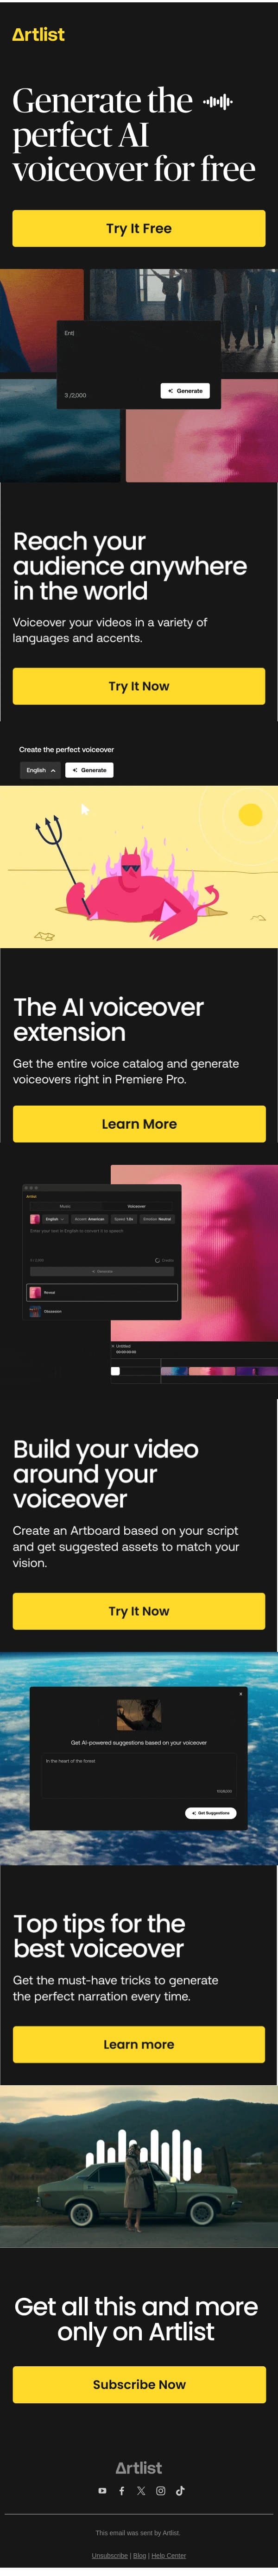Click Try It Now under Reach your audience
This screenshot has height=2576, width=278.
(x=139, y=686)
